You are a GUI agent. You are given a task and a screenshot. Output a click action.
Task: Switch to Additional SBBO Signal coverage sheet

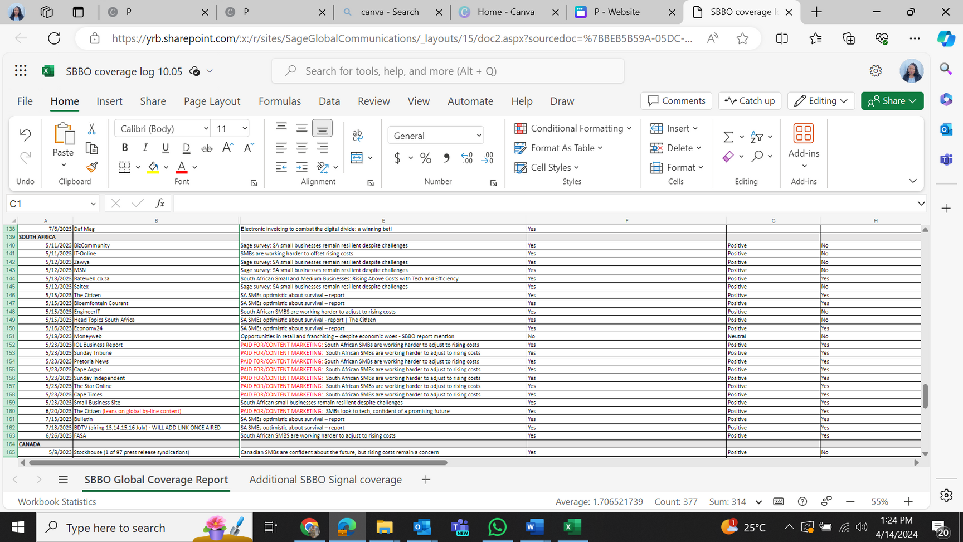point(325,480)
